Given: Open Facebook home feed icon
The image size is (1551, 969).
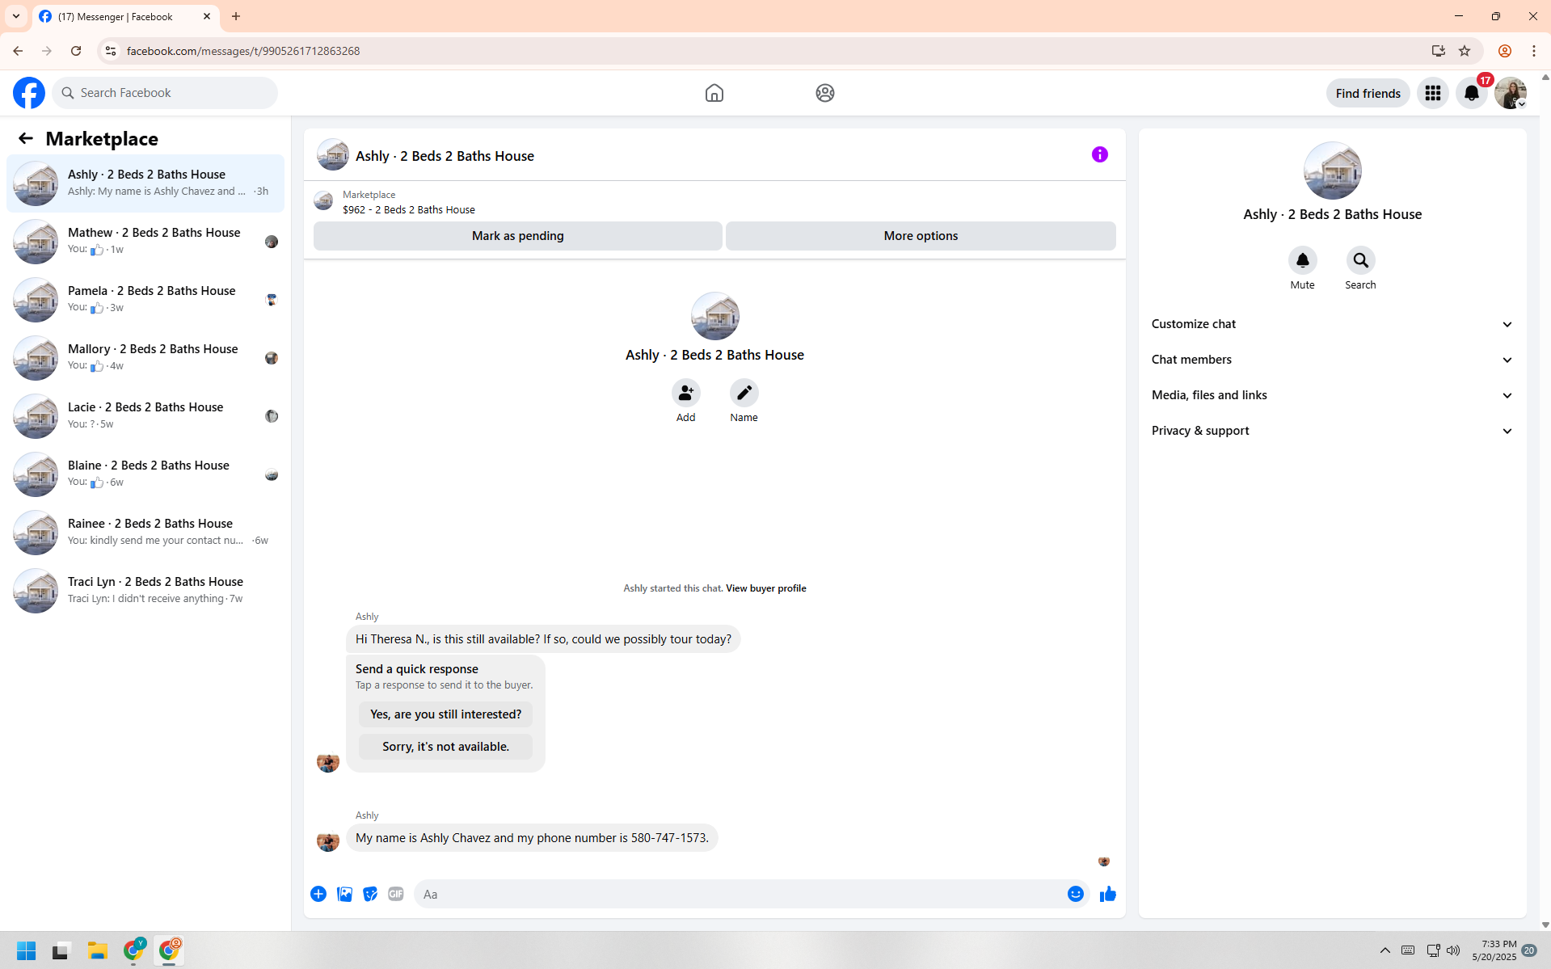Looking at the screenshot, I should coord(714,93).
